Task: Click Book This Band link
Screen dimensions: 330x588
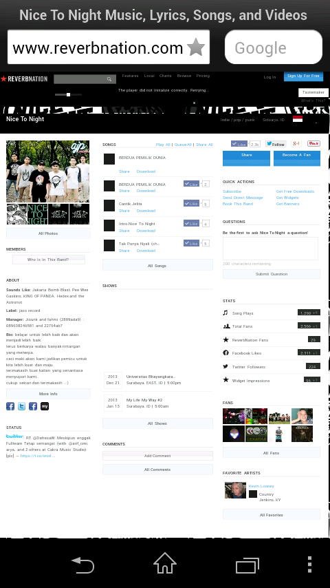Action: coord(238,204)
